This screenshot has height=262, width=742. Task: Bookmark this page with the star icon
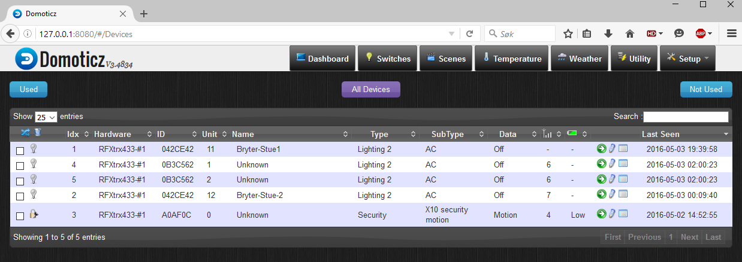coord(568,34)
